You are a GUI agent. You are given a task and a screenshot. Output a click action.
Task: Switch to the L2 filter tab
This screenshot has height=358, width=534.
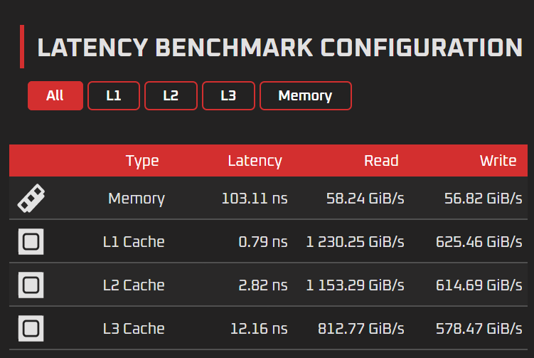[171, 96]
